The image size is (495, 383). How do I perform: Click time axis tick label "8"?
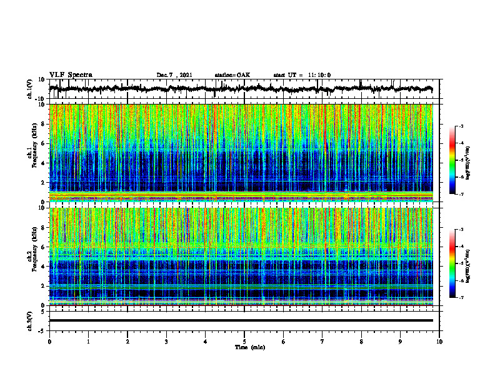pyautogui.click(x=361, y=342)
